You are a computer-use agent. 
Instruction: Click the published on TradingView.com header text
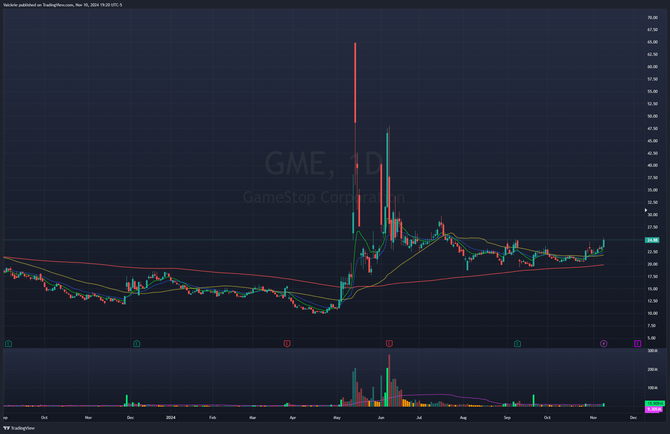pos(63,5)
